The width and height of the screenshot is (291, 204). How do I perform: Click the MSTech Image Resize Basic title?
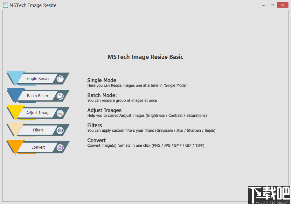coord(145,57)
